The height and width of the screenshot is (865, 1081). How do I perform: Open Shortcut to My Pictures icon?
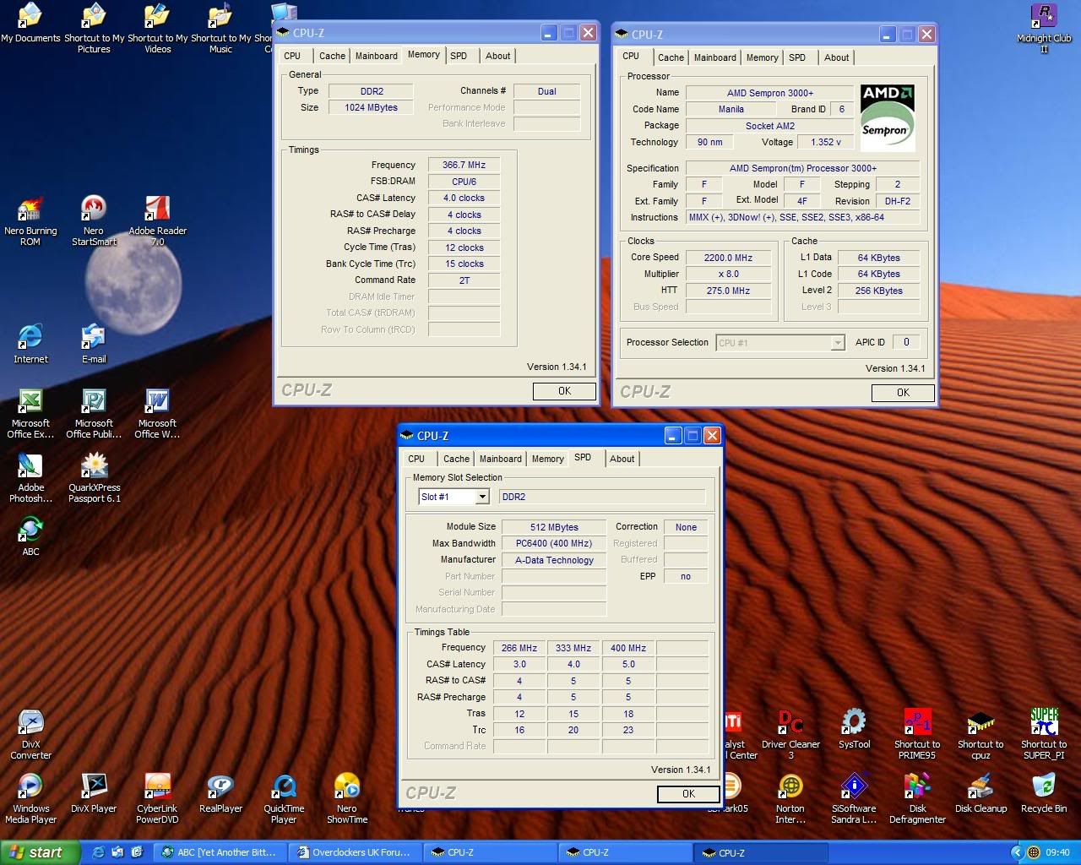pyautogui.click(x=94, y=29)
